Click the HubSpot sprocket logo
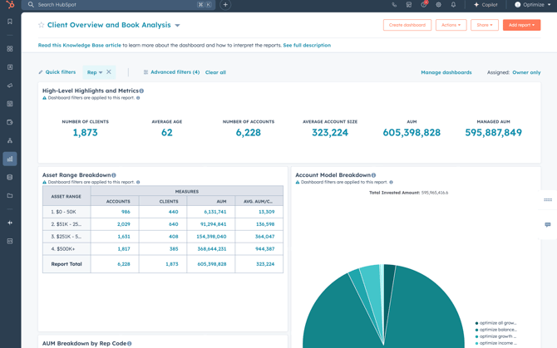Image resolution: width=557 pixels, height=348 pixels. (x=10, y=5)
